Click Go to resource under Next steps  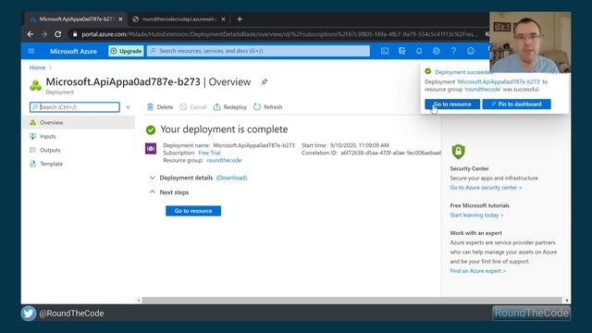tap(193, 211)
